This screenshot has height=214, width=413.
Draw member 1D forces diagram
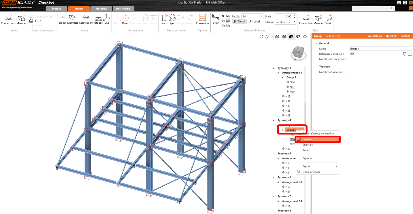pos(216,19)
